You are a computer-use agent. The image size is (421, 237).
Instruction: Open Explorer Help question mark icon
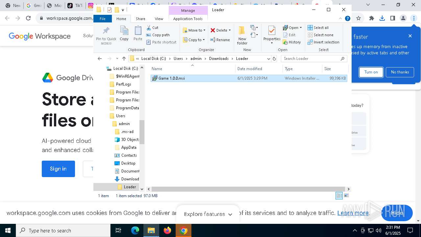click(x=347, y=19)
